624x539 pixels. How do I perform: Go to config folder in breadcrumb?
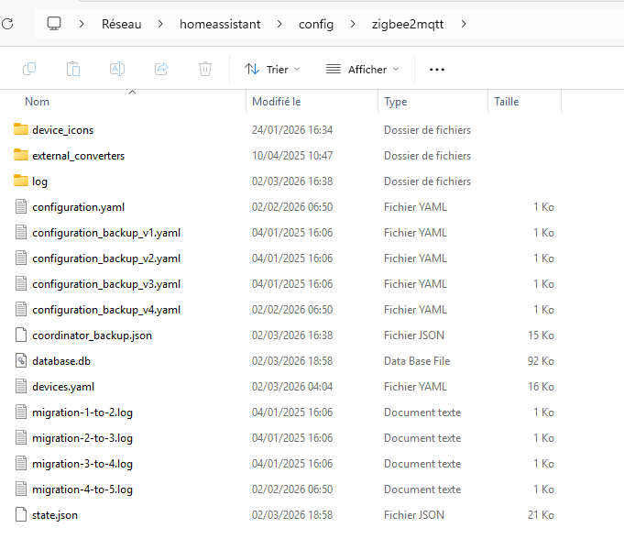[316, 23]
